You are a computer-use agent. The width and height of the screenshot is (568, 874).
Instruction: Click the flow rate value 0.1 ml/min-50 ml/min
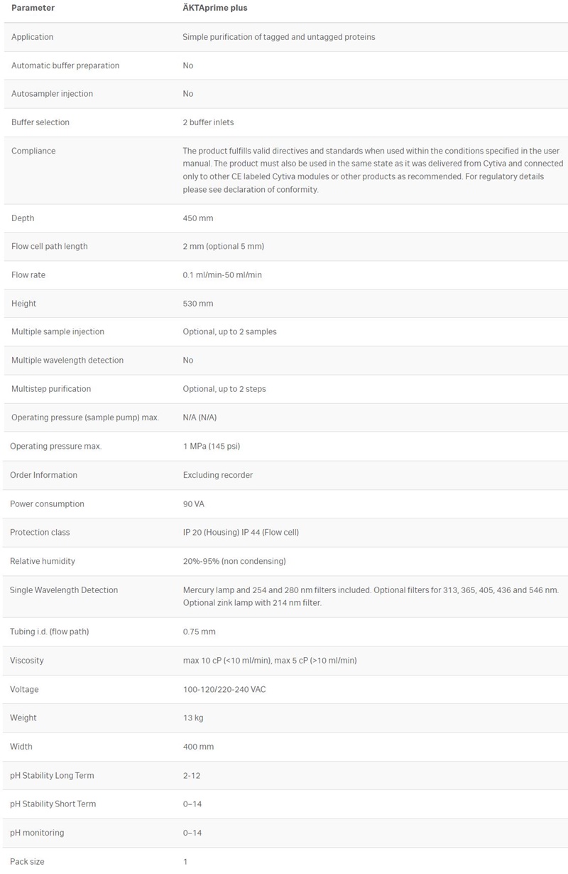click(222, 275)
